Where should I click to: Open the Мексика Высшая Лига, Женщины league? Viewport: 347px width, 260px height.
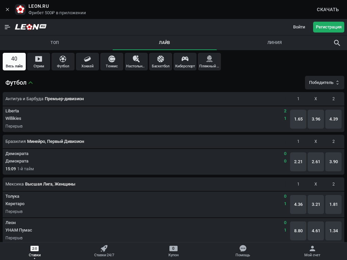(40, 184)
